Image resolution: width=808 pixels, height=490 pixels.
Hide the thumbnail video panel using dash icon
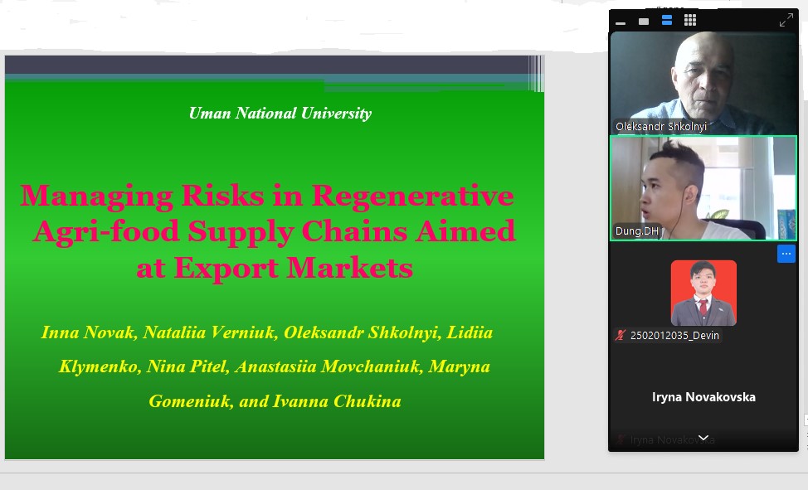tap(621, 22)
